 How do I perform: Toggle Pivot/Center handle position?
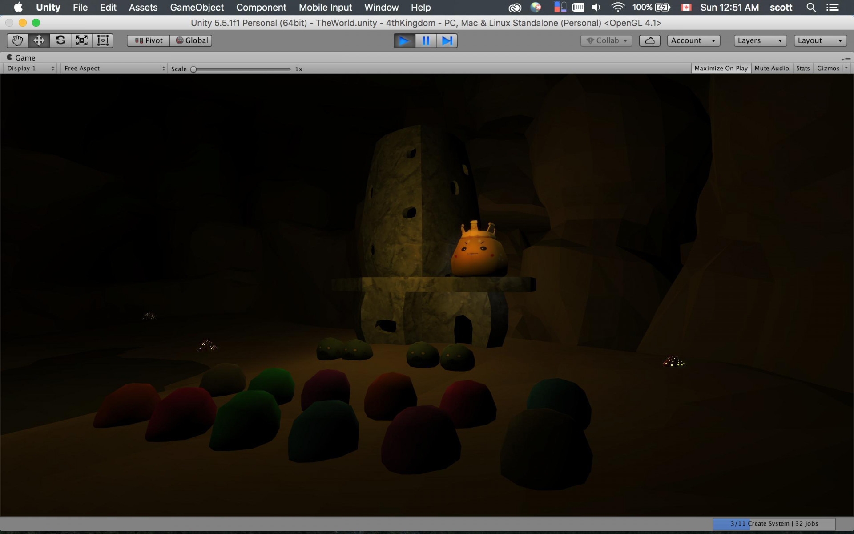[x=149, y=40]
